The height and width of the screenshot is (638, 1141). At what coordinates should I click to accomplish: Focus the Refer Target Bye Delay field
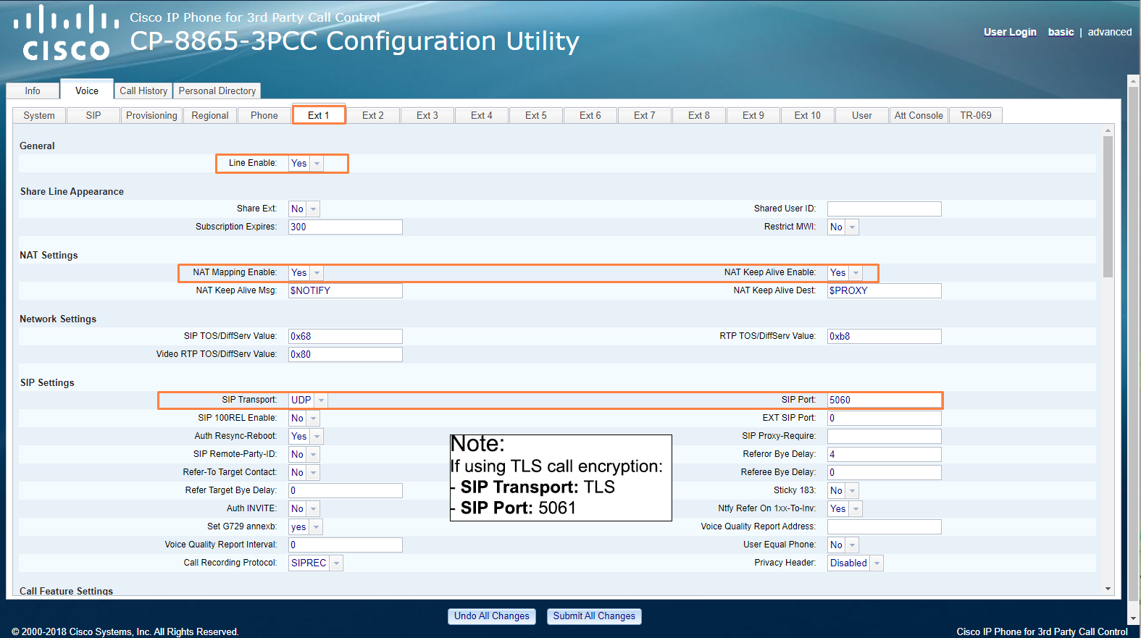point(346,491)
